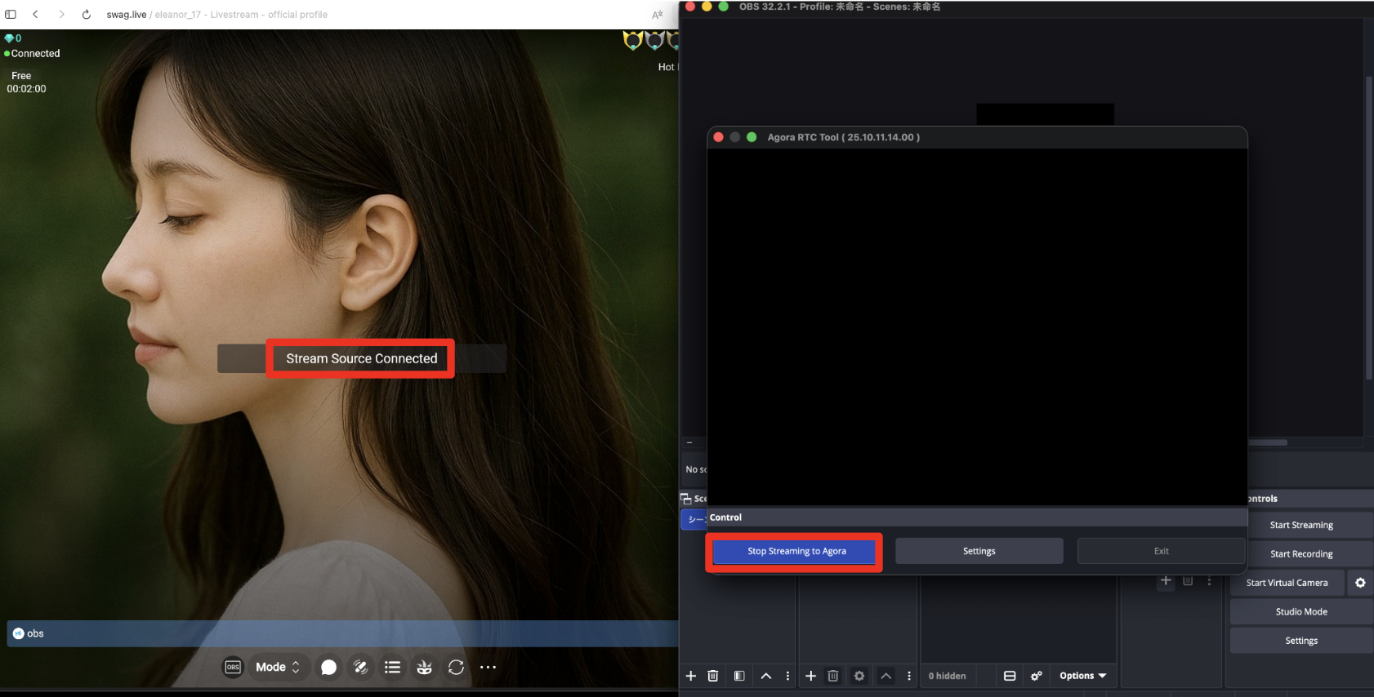
Task: Open the Scenes panel three-dot menu
Action: (x=787, y=676)
